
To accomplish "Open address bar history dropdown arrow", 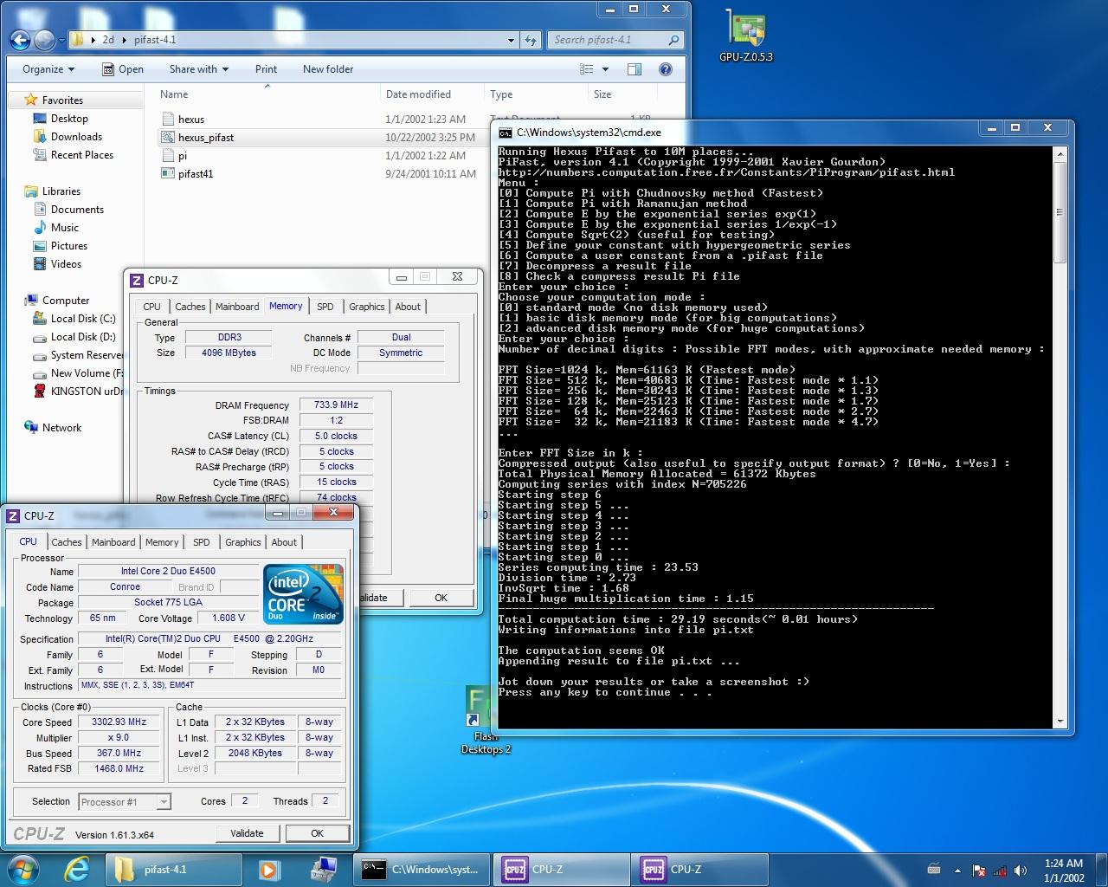I will pyautogui.click(x=511, y=40).
